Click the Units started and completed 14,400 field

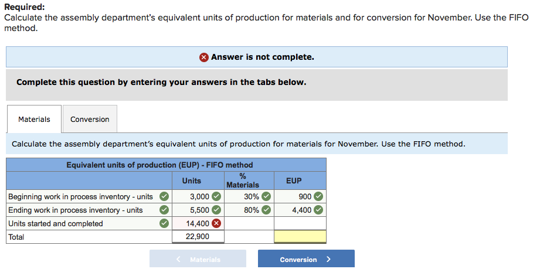(198, 223)
